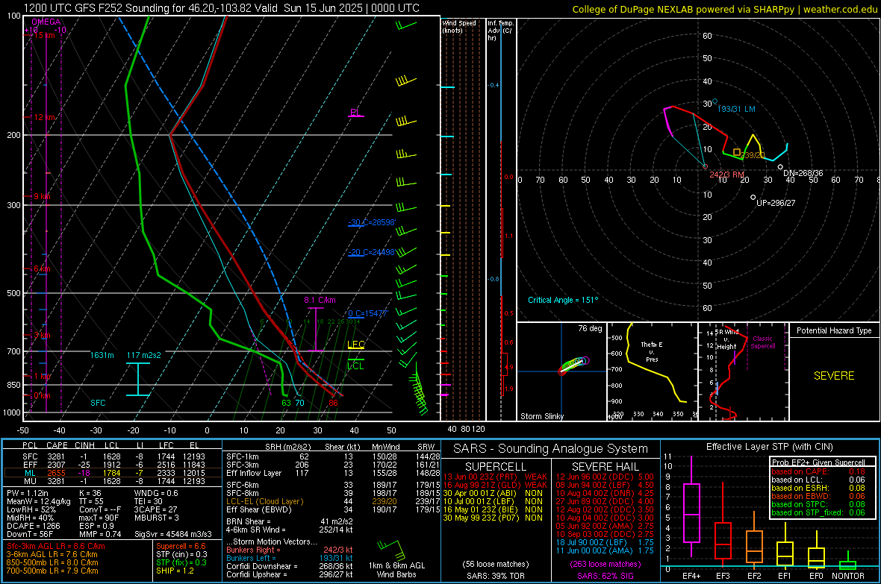
Task: Click the left-mover circle marker on hodograph
Action: (715, 102)
